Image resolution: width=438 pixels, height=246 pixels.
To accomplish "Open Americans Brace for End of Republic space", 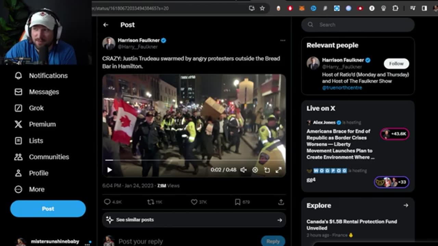I will point(340,144).
